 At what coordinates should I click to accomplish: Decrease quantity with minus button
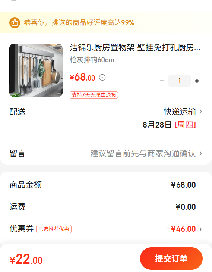[162, 81]
